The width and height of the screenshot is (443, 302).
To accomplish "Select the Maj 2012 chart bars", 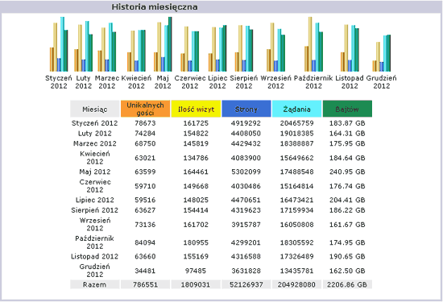I will 163,44.
